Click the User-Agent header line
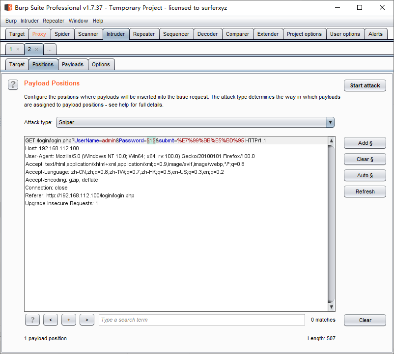This screenshot has width=394, height=354. tap(140, 156)
